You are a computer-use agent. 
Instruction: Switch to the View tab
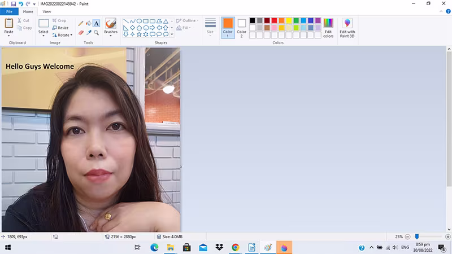[x=47, y=11]
